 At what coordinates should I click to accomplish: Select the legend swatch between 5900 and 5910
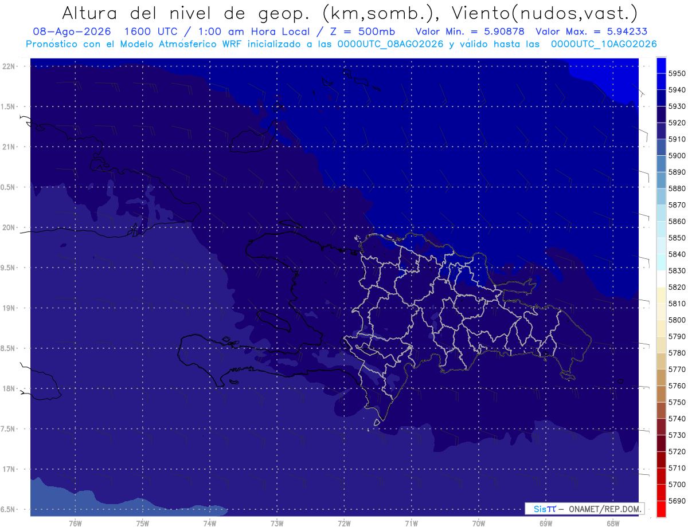click(x=661, y=147)
